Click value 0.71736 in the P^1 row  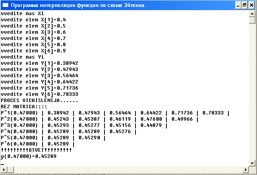(182, 113)
